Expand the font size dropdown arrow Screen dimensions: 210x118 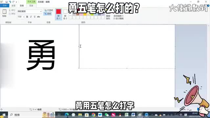click(24, 17)
